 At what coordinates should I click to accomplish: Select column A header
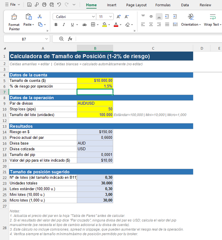point(43,48)
